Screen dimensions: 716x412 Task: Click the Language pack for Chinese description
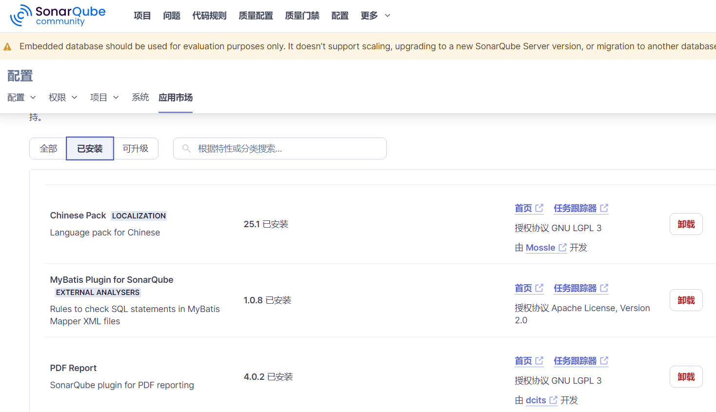[105, 233]
